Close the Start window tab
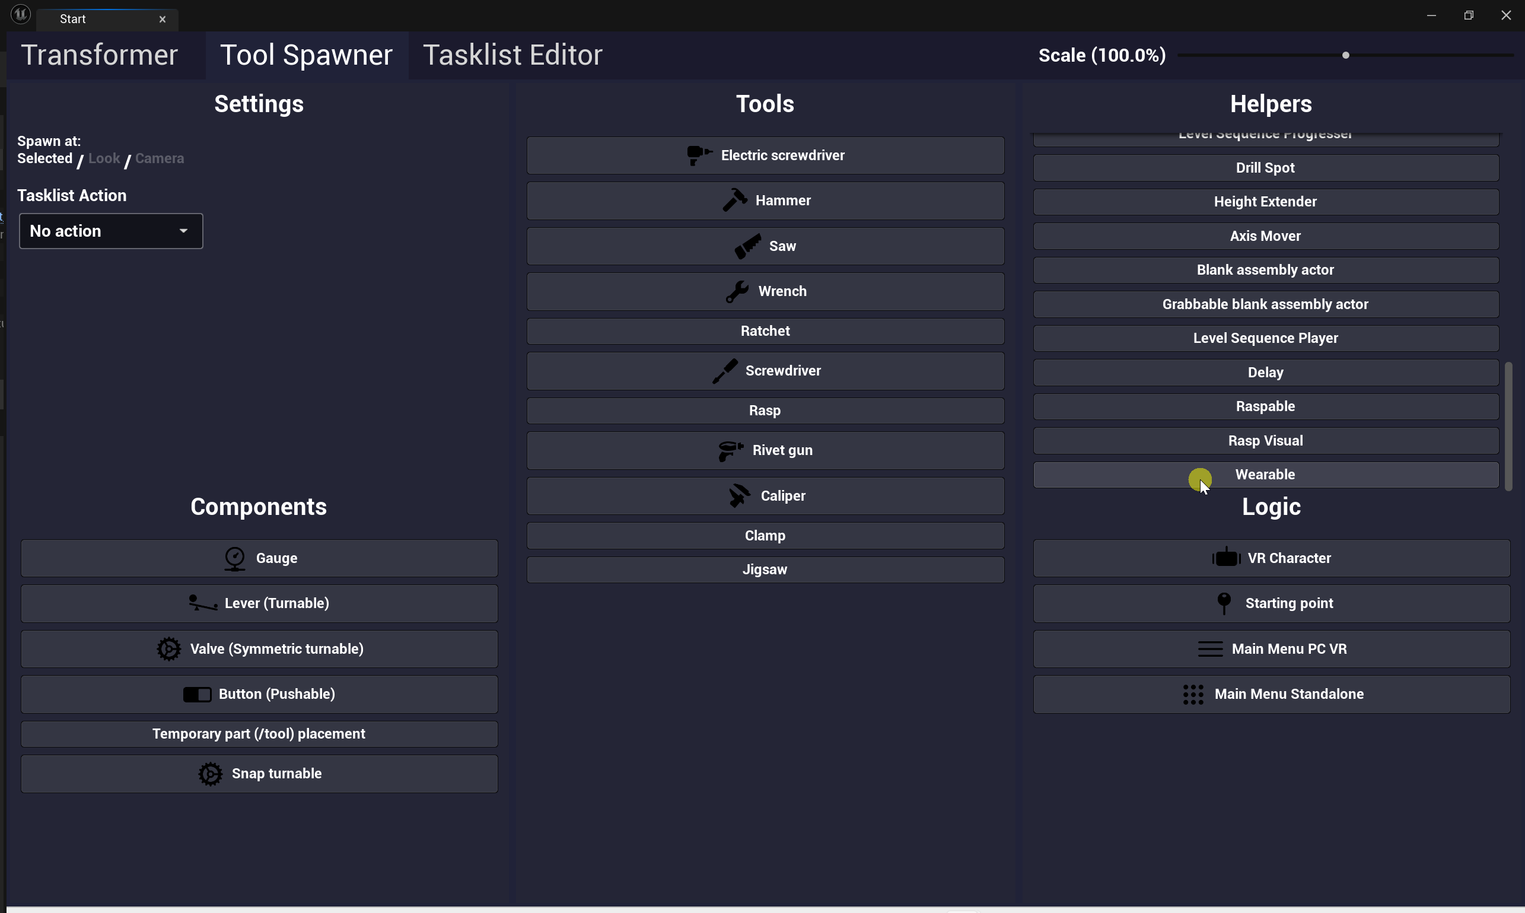 click(163, 19)
